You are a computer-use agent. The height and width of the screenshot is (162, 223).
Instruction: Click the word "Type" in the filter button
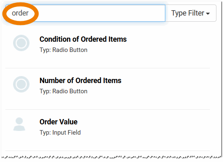point(179,13)
